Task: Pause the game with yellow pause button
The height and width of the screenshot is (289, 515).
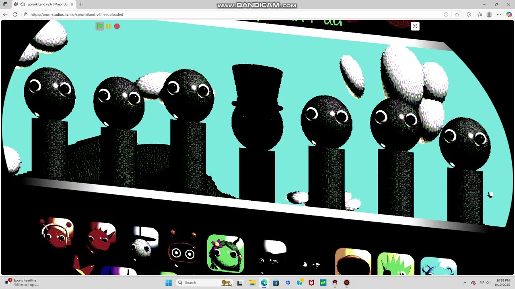Action: (x=108, y=26)
